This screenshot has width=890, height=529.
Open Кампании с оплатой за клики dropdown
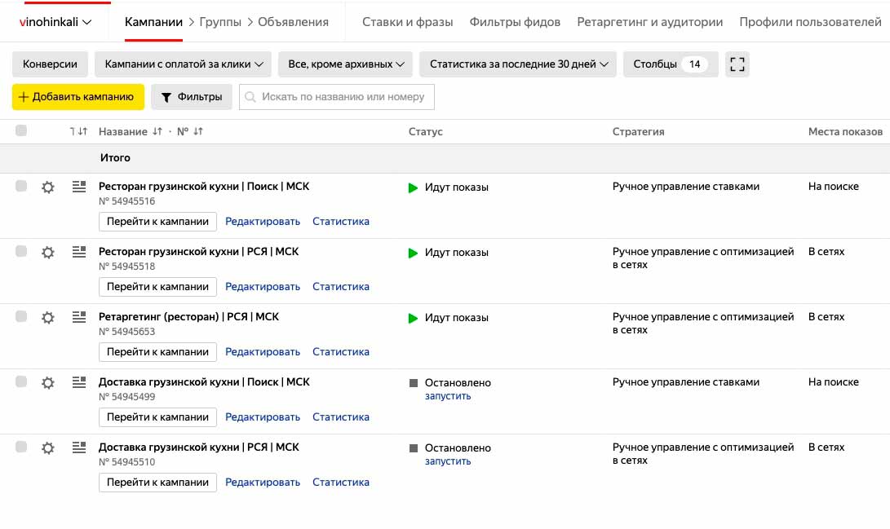[x=183, y=64]
